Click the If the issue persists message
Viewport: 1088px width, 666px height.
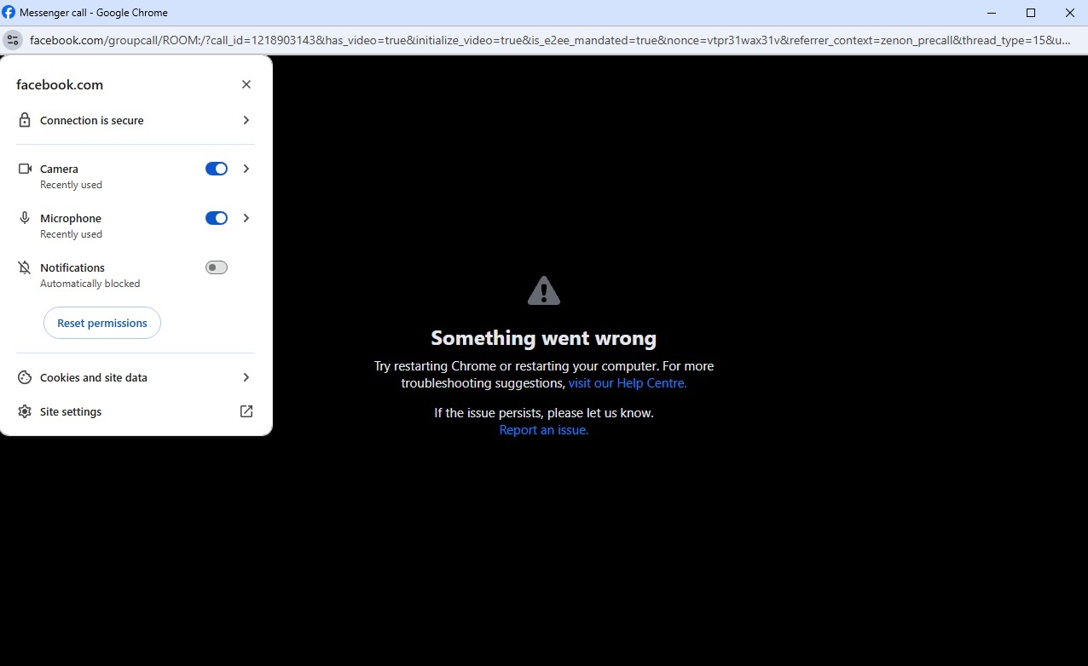(544, 413)
